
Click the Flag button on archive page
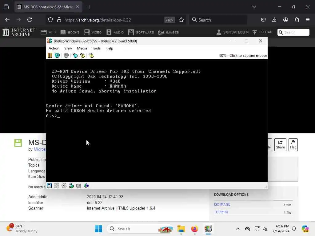tap(293, 145)
